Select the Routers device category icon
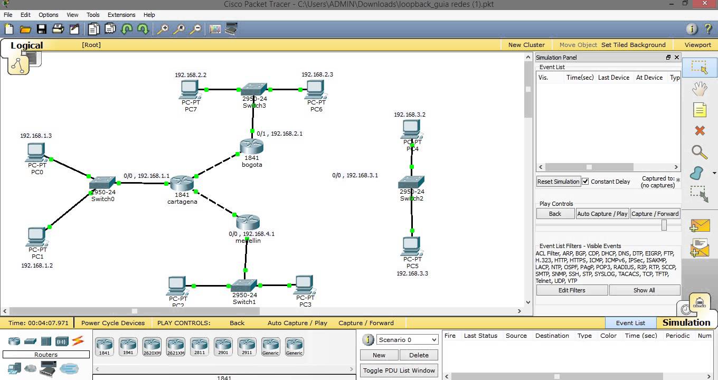Viewport: 718px width, 380px height. tap(14, 341)
